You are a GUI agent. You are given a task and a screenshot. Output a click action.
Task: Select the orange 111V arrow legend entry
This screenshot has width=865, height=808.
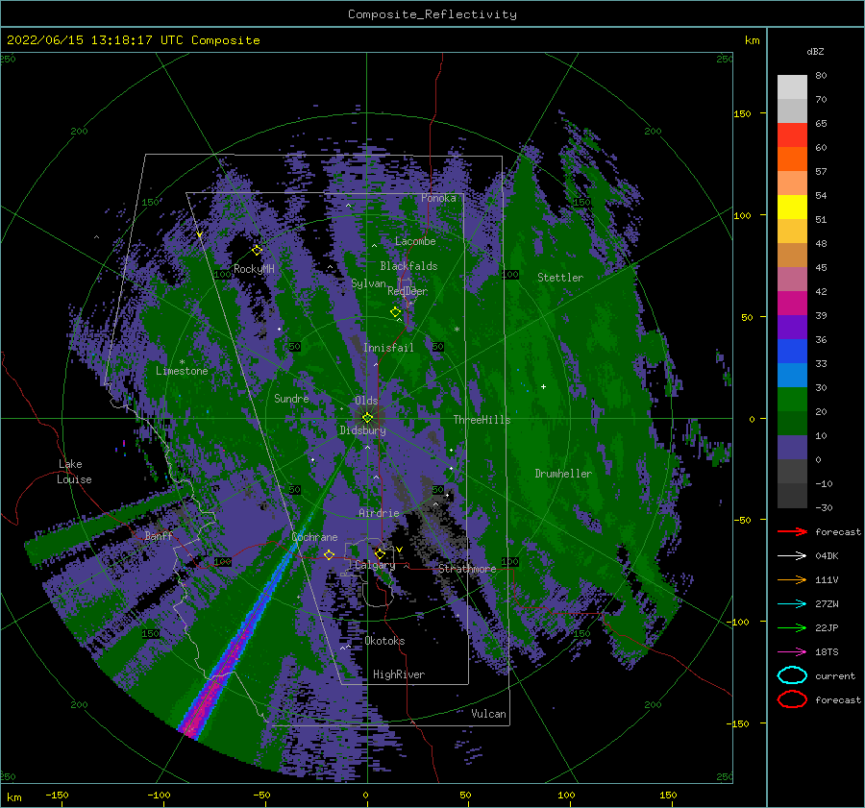(x=792, y=579)
